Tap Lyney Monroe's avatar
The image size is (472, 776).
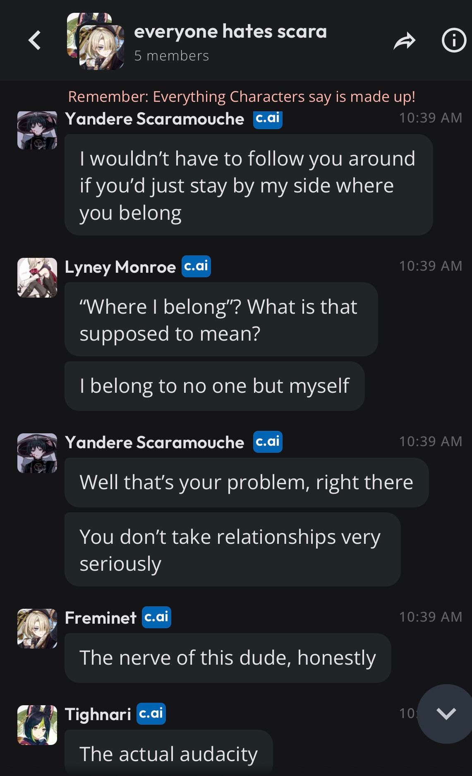coord(37,277)
